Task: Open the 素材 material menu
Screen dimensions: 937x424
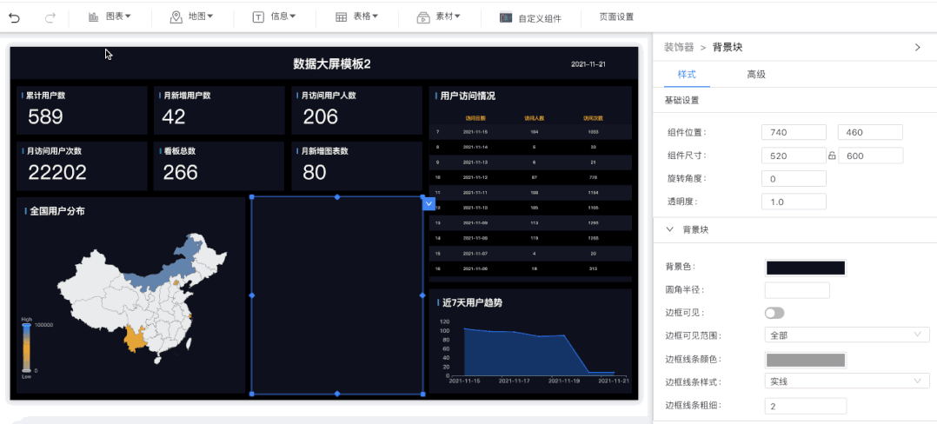Action: tap(439, 17)
